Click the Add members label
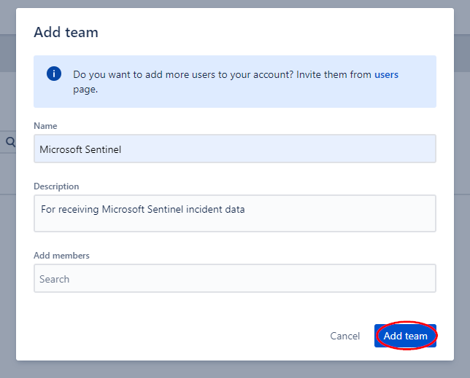The width and height of the screenshot is (470, 378). (x=61, y=256)
